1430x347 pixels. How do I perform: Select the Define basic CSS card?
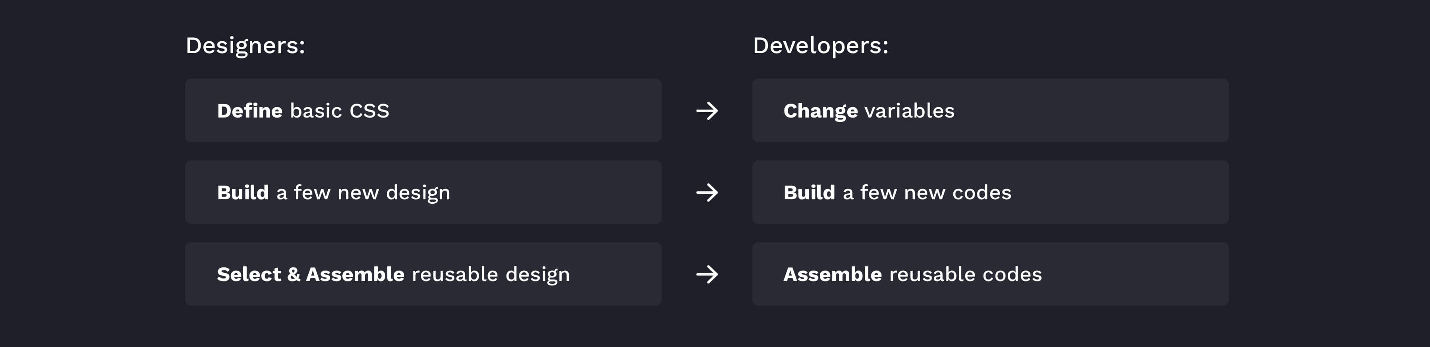pos(423,110)
